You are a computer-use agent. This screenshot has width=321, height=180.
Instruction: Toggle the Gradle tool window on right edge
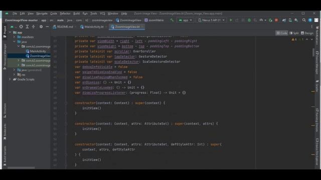317,85
